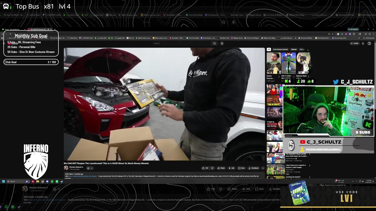Show more filter chips with arrow
376x211 pixels.
tap(308, 50)
